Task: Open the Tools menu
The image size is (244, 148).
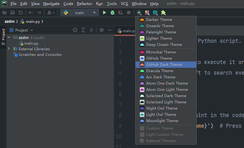Action: point(112,3)
